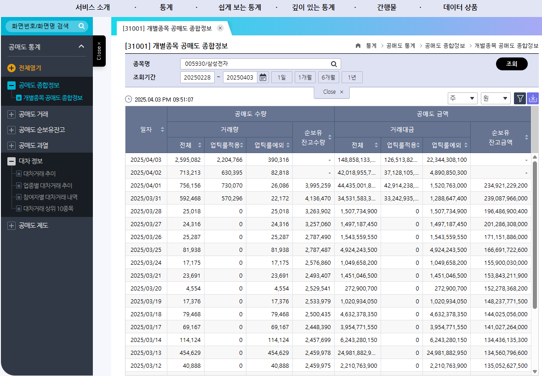Sort 순보유 잔고금액 column
Viewport: 542px width, 376px height.
tap(526, 137)
